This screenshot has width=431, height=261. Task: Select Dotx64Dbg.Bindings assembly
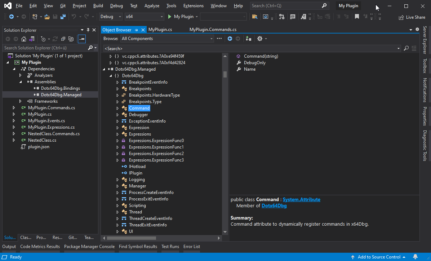pos(61,88)
